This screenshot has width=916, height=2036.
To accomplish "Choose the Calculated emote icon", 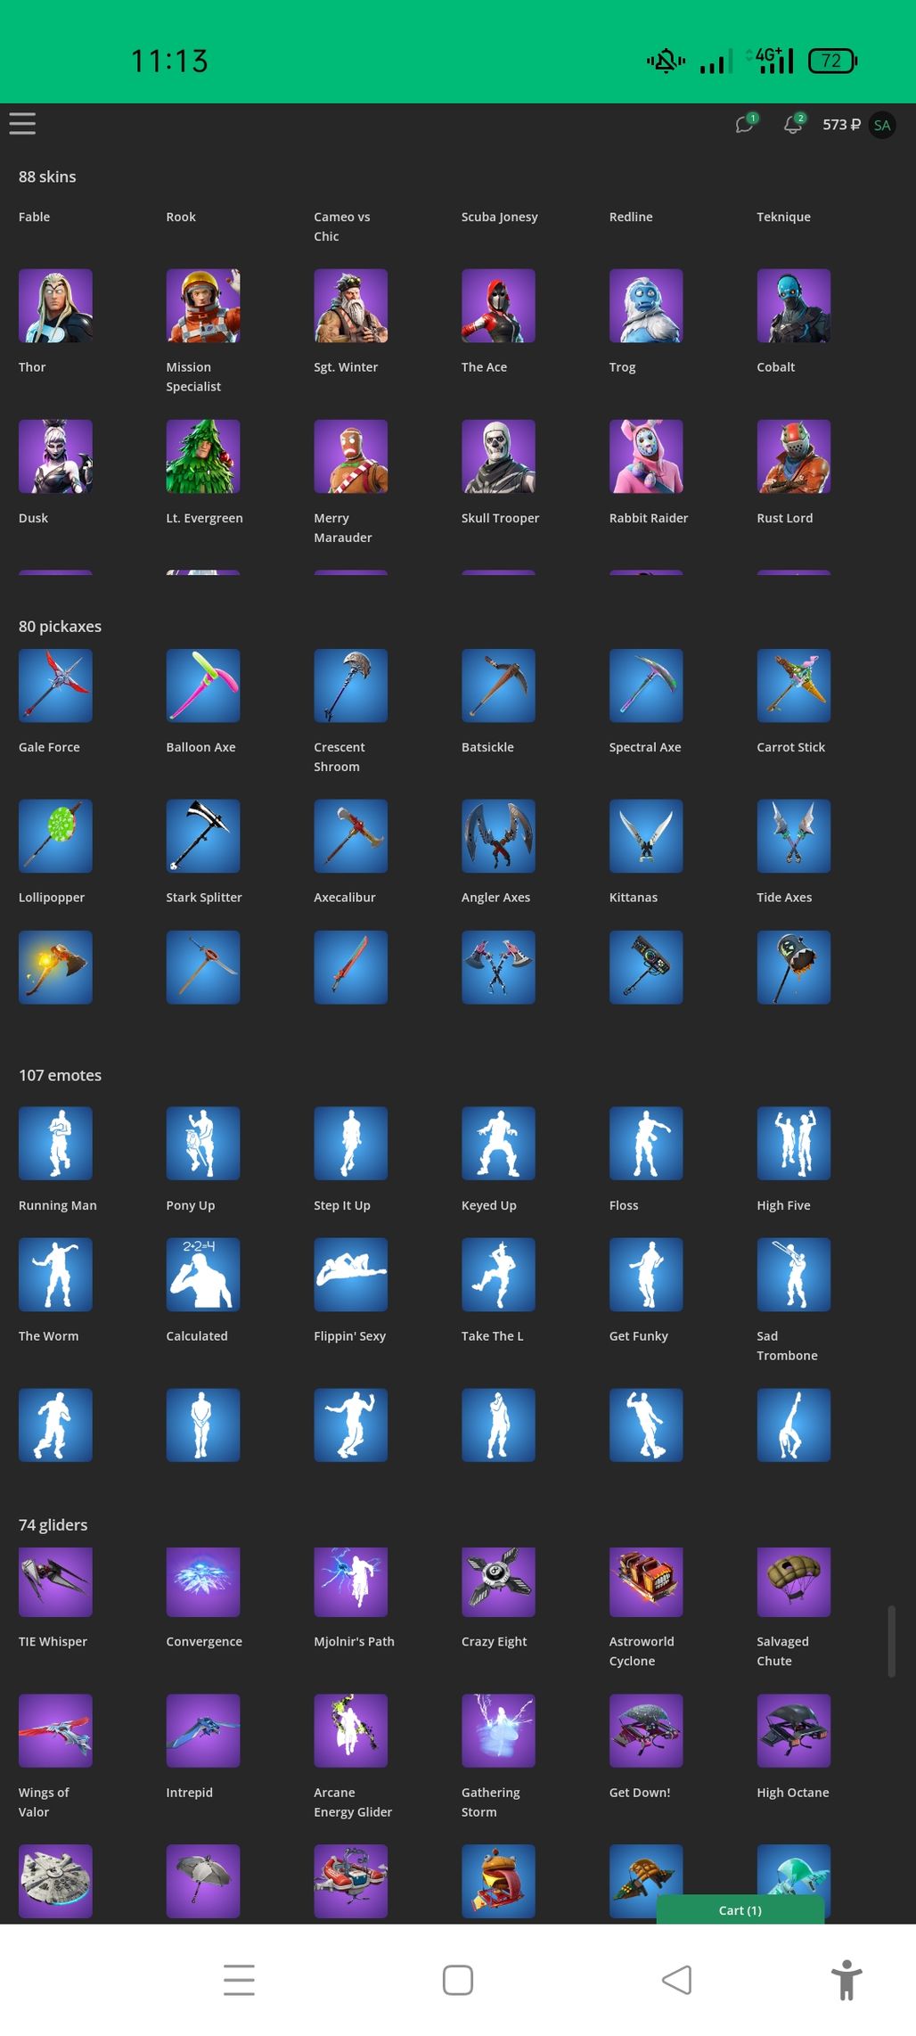I will pyautogui.click(x=203, y=1275).
